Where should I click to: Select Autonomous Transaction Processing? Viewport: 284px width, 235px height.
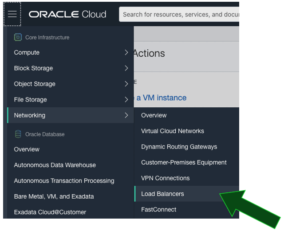64,180
